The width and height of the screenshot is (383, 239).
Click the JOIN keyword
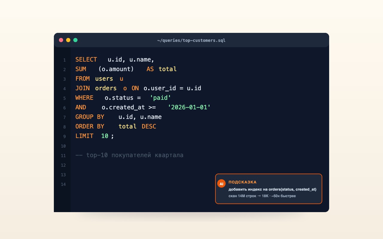[83, 88]
